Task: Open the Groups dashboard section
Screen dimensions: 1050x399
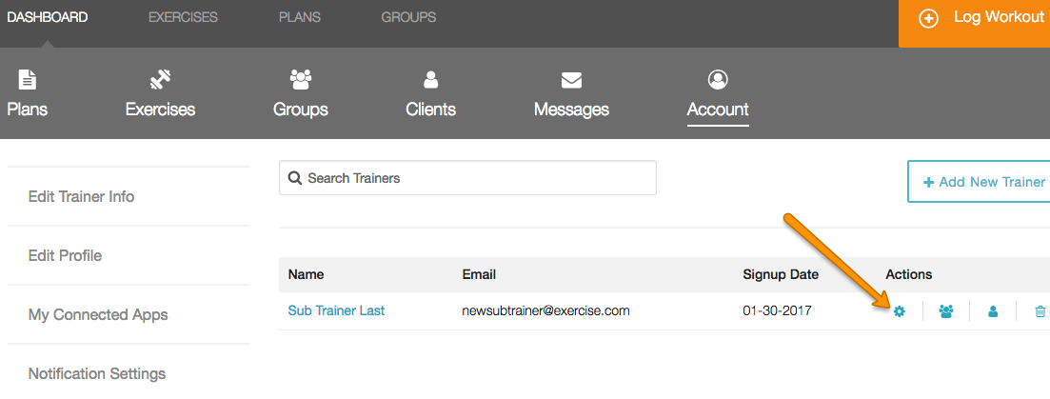Action: point(301,93)
